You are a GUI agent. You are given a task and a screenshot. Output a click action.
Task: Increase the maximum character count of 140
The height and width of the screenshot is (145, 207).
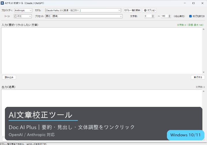pyautogui.click(x=170, y=15)
